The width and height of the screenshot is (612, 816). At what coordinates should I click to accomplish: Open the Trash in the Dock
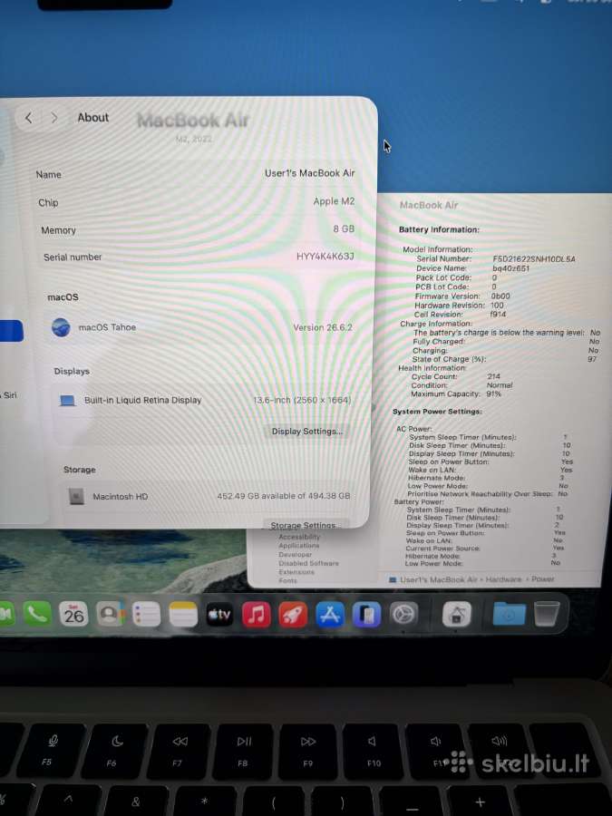tap(547, 614)
